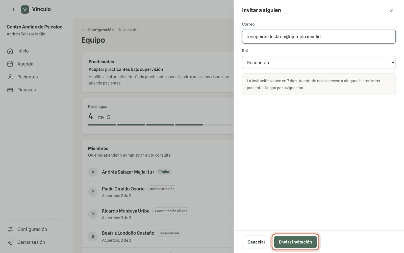Click the Centro Andino de Psicolog... heading
404x253 pixels.
pos(36,27)
